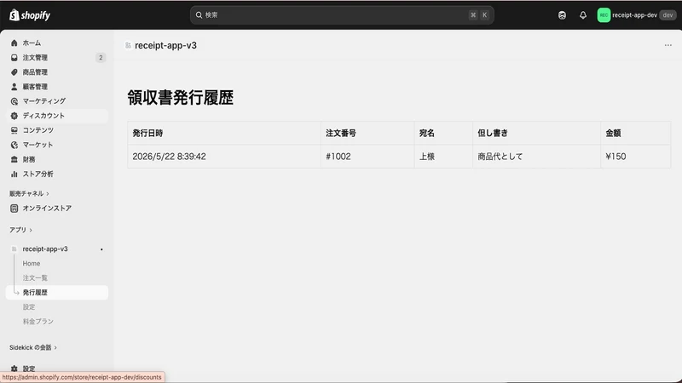Click the 領収書発行履歴 page heading
The width and height of the screenshot is (682, 383).
[181, 97]
